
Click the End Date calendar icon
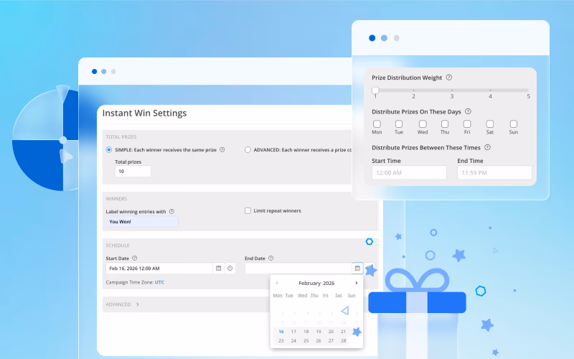(x=357, y=268)
